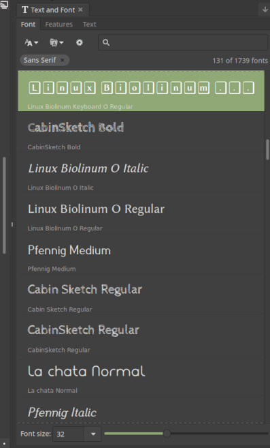
Task: Switch to the Text tab
Action: (x=90, y=25)
